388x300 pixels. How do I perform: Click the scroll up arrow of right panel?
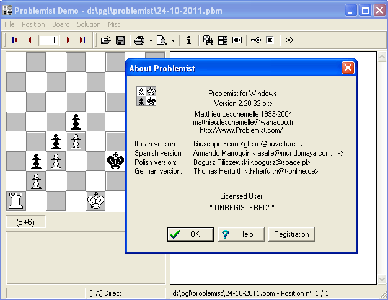pyautogui.click(x=382, y=56)
